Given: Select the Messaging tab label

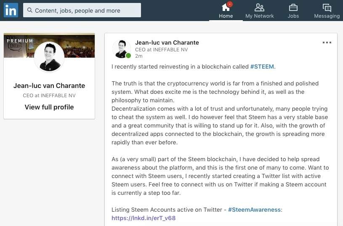Looking at the screenshot, I should click(x=327, y=16).
